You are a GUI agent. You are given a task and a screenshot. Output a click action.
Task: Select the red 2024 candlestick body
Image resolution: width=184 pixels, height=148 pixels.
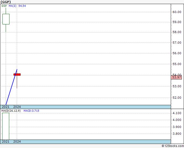pos(17,75)
